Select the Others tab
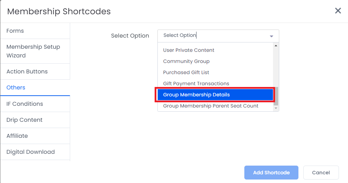Image resolution: width=348 pixels, height=183 pixels. pos(16,88)
